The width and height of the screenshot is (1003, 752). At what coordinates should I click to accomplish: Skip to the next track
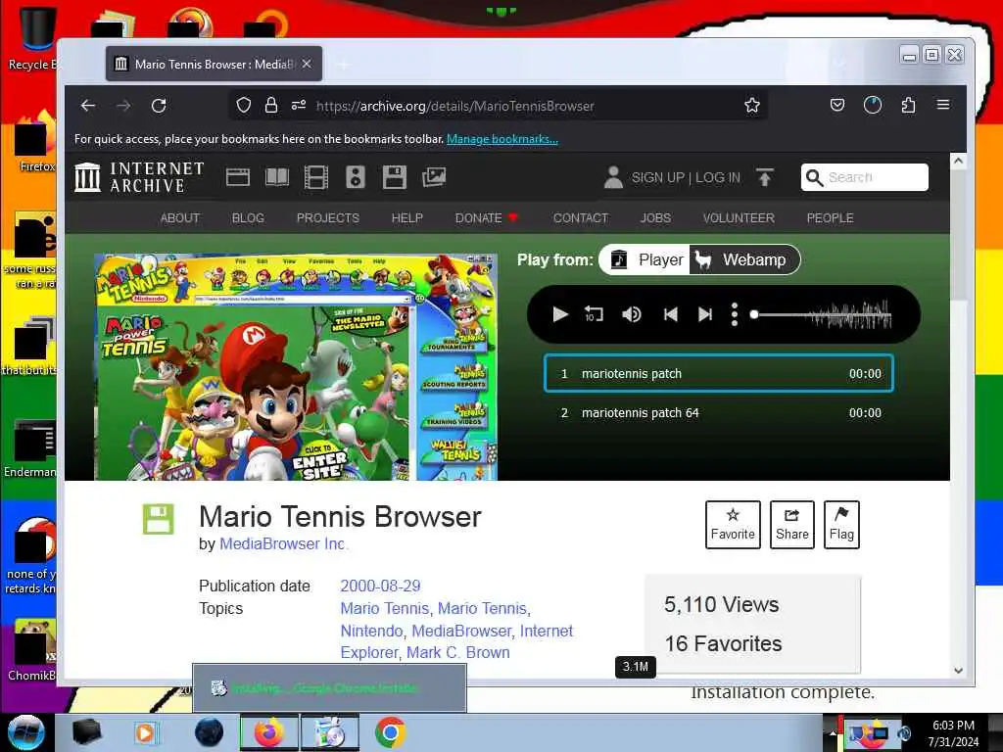point(705,314)
